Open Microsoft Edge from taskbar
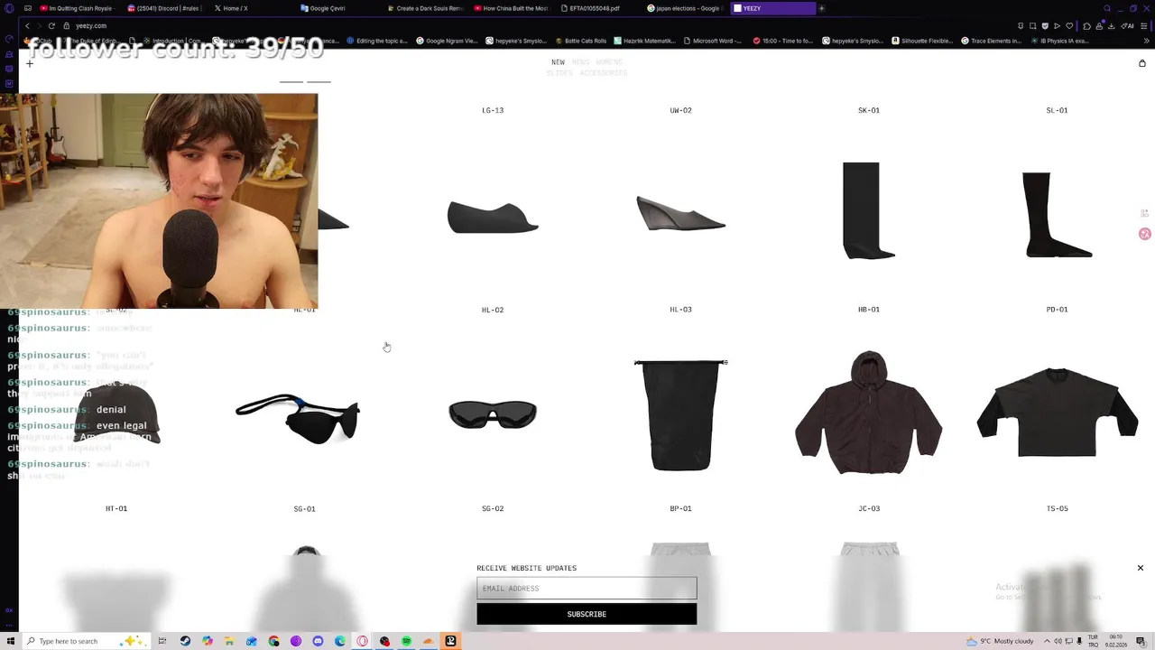1155x650 pixels. pyautogui.click(x=340, y=641)
